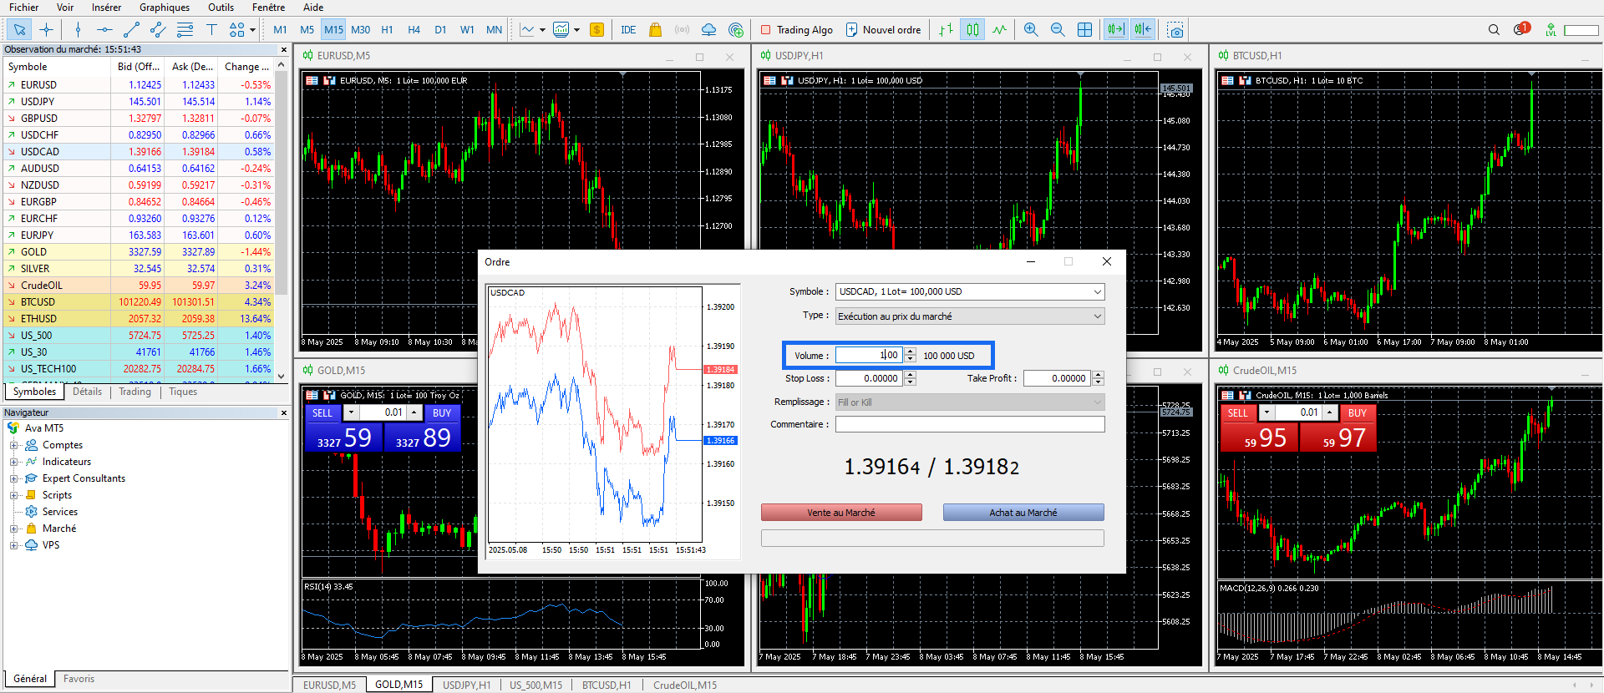This screenshot has height=693, width=1604.
Task: Click the green plus subscription icon
Action: [736, 30]
